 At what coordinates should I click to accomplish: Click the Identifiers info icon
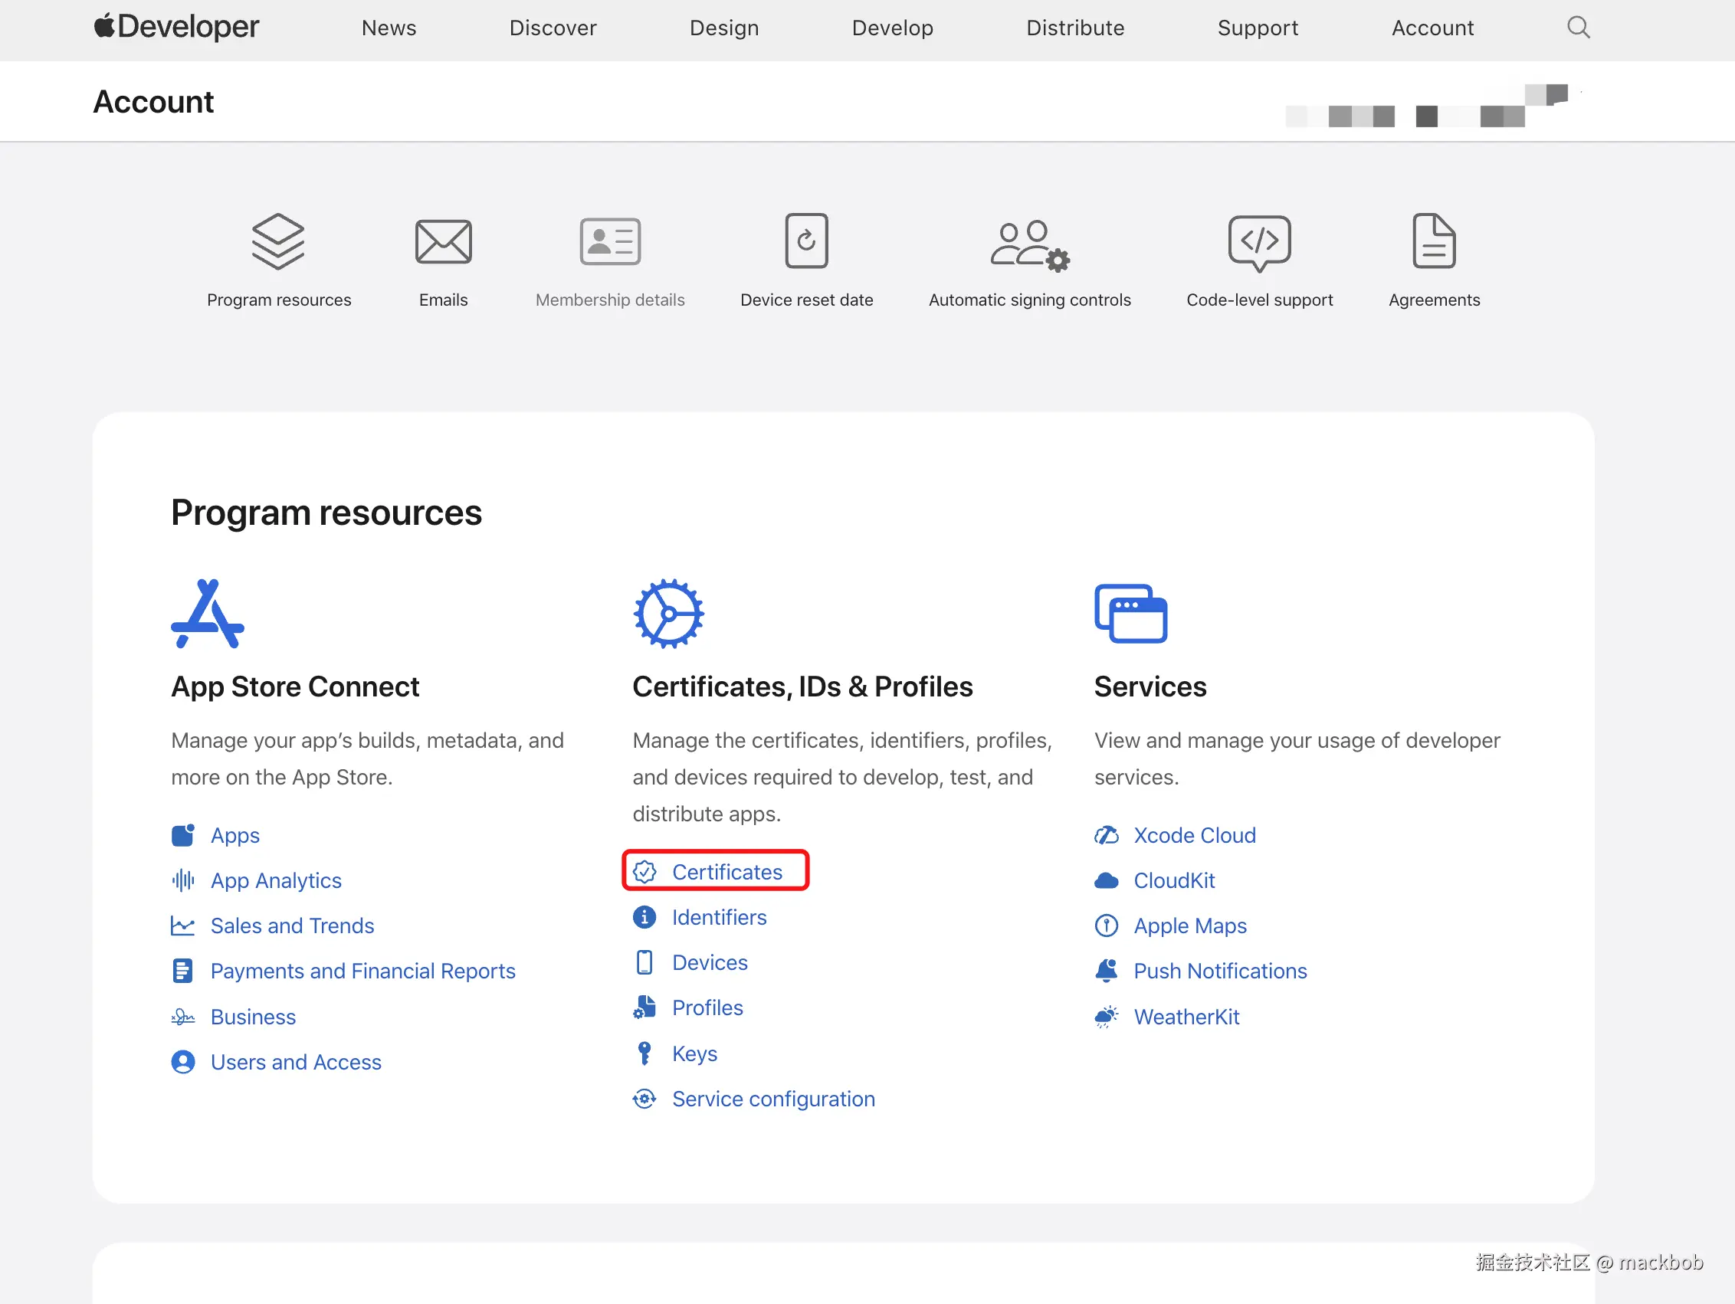point(644,917)
